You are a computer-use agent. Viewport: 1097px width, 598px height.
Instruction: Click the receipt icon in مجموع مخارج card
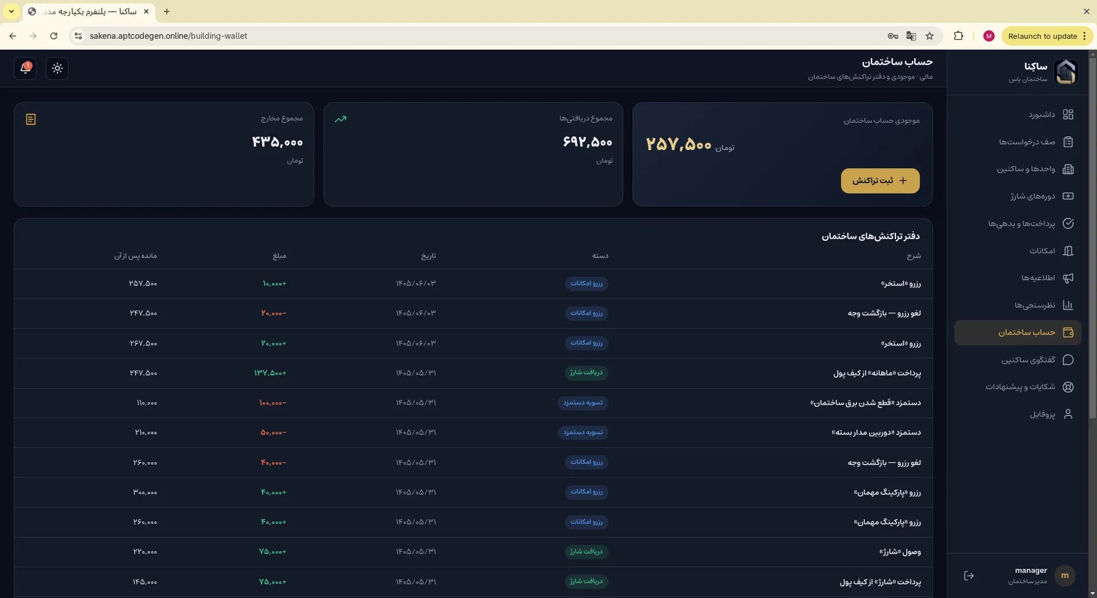coord(31,119)
